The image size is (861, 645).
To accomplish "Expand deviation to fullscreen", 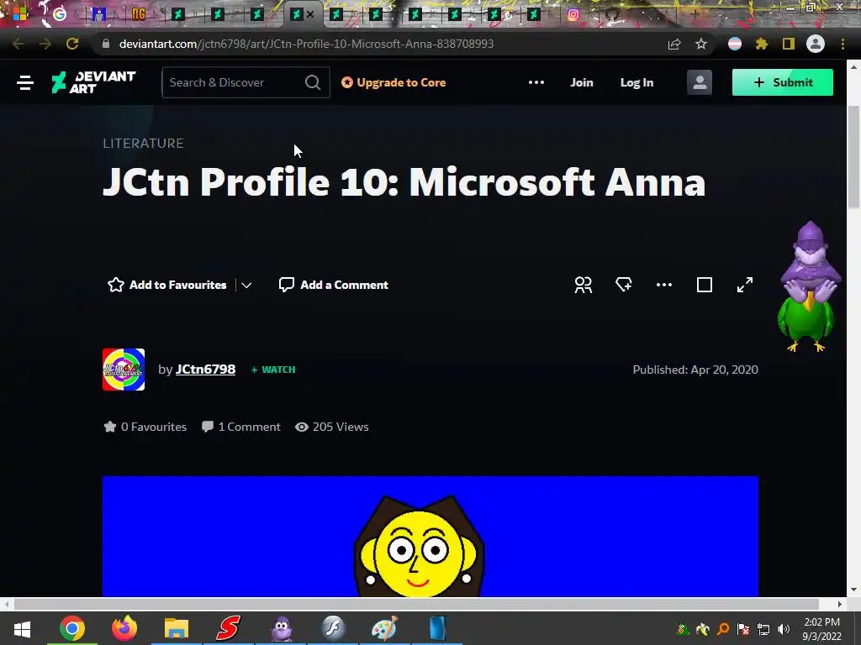I will coord(745,285).
